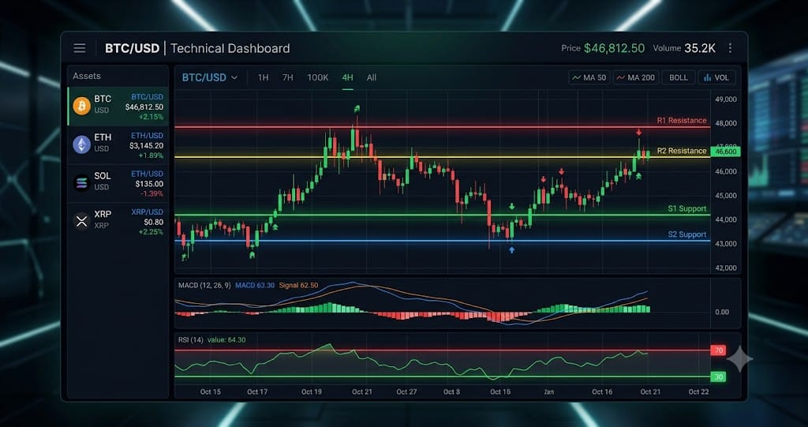Click the $0.80 XRP price
The image size is (808, 427).
[x=154, y=222]
